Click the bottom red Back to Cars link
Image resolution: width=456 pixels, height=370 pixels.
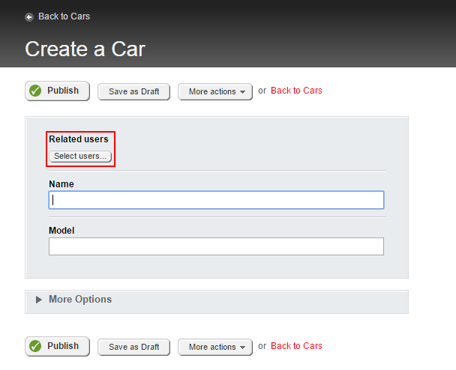[296, 346]
